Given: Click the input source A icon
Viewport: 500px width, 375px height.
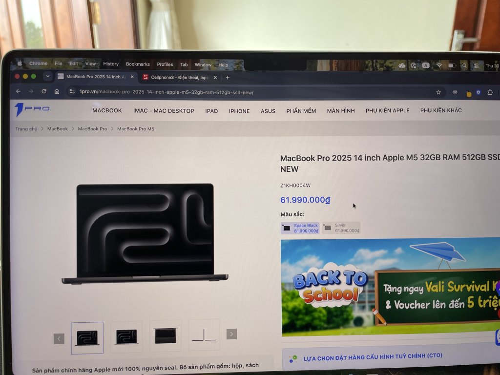Looking at the screenshot, I should click(x=426, y=65).
